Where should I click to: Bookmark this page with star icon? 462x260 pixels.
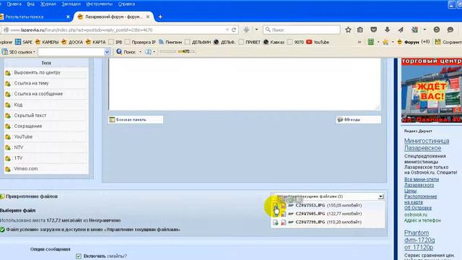click(x=348, y=30)
